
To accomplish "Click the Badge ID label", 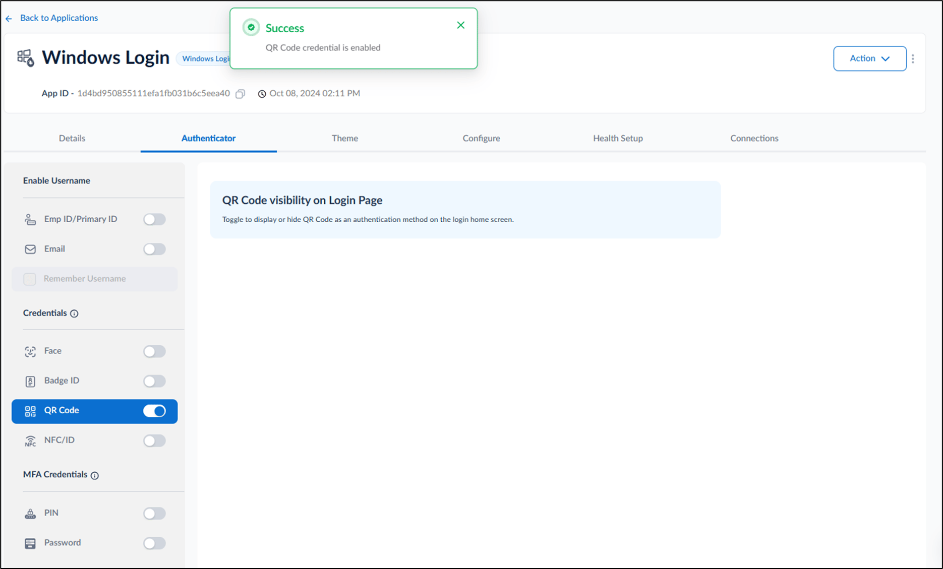I will click(62, 381).
